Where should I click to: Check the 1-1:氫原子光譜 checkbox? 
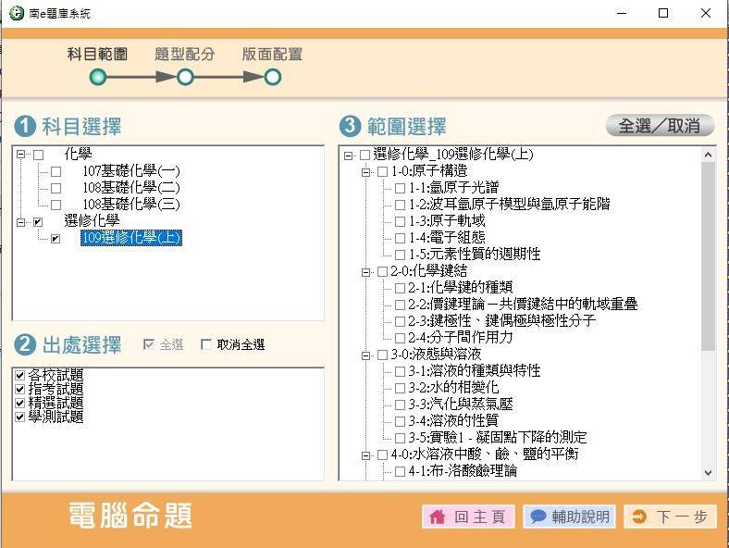point(400,189)
